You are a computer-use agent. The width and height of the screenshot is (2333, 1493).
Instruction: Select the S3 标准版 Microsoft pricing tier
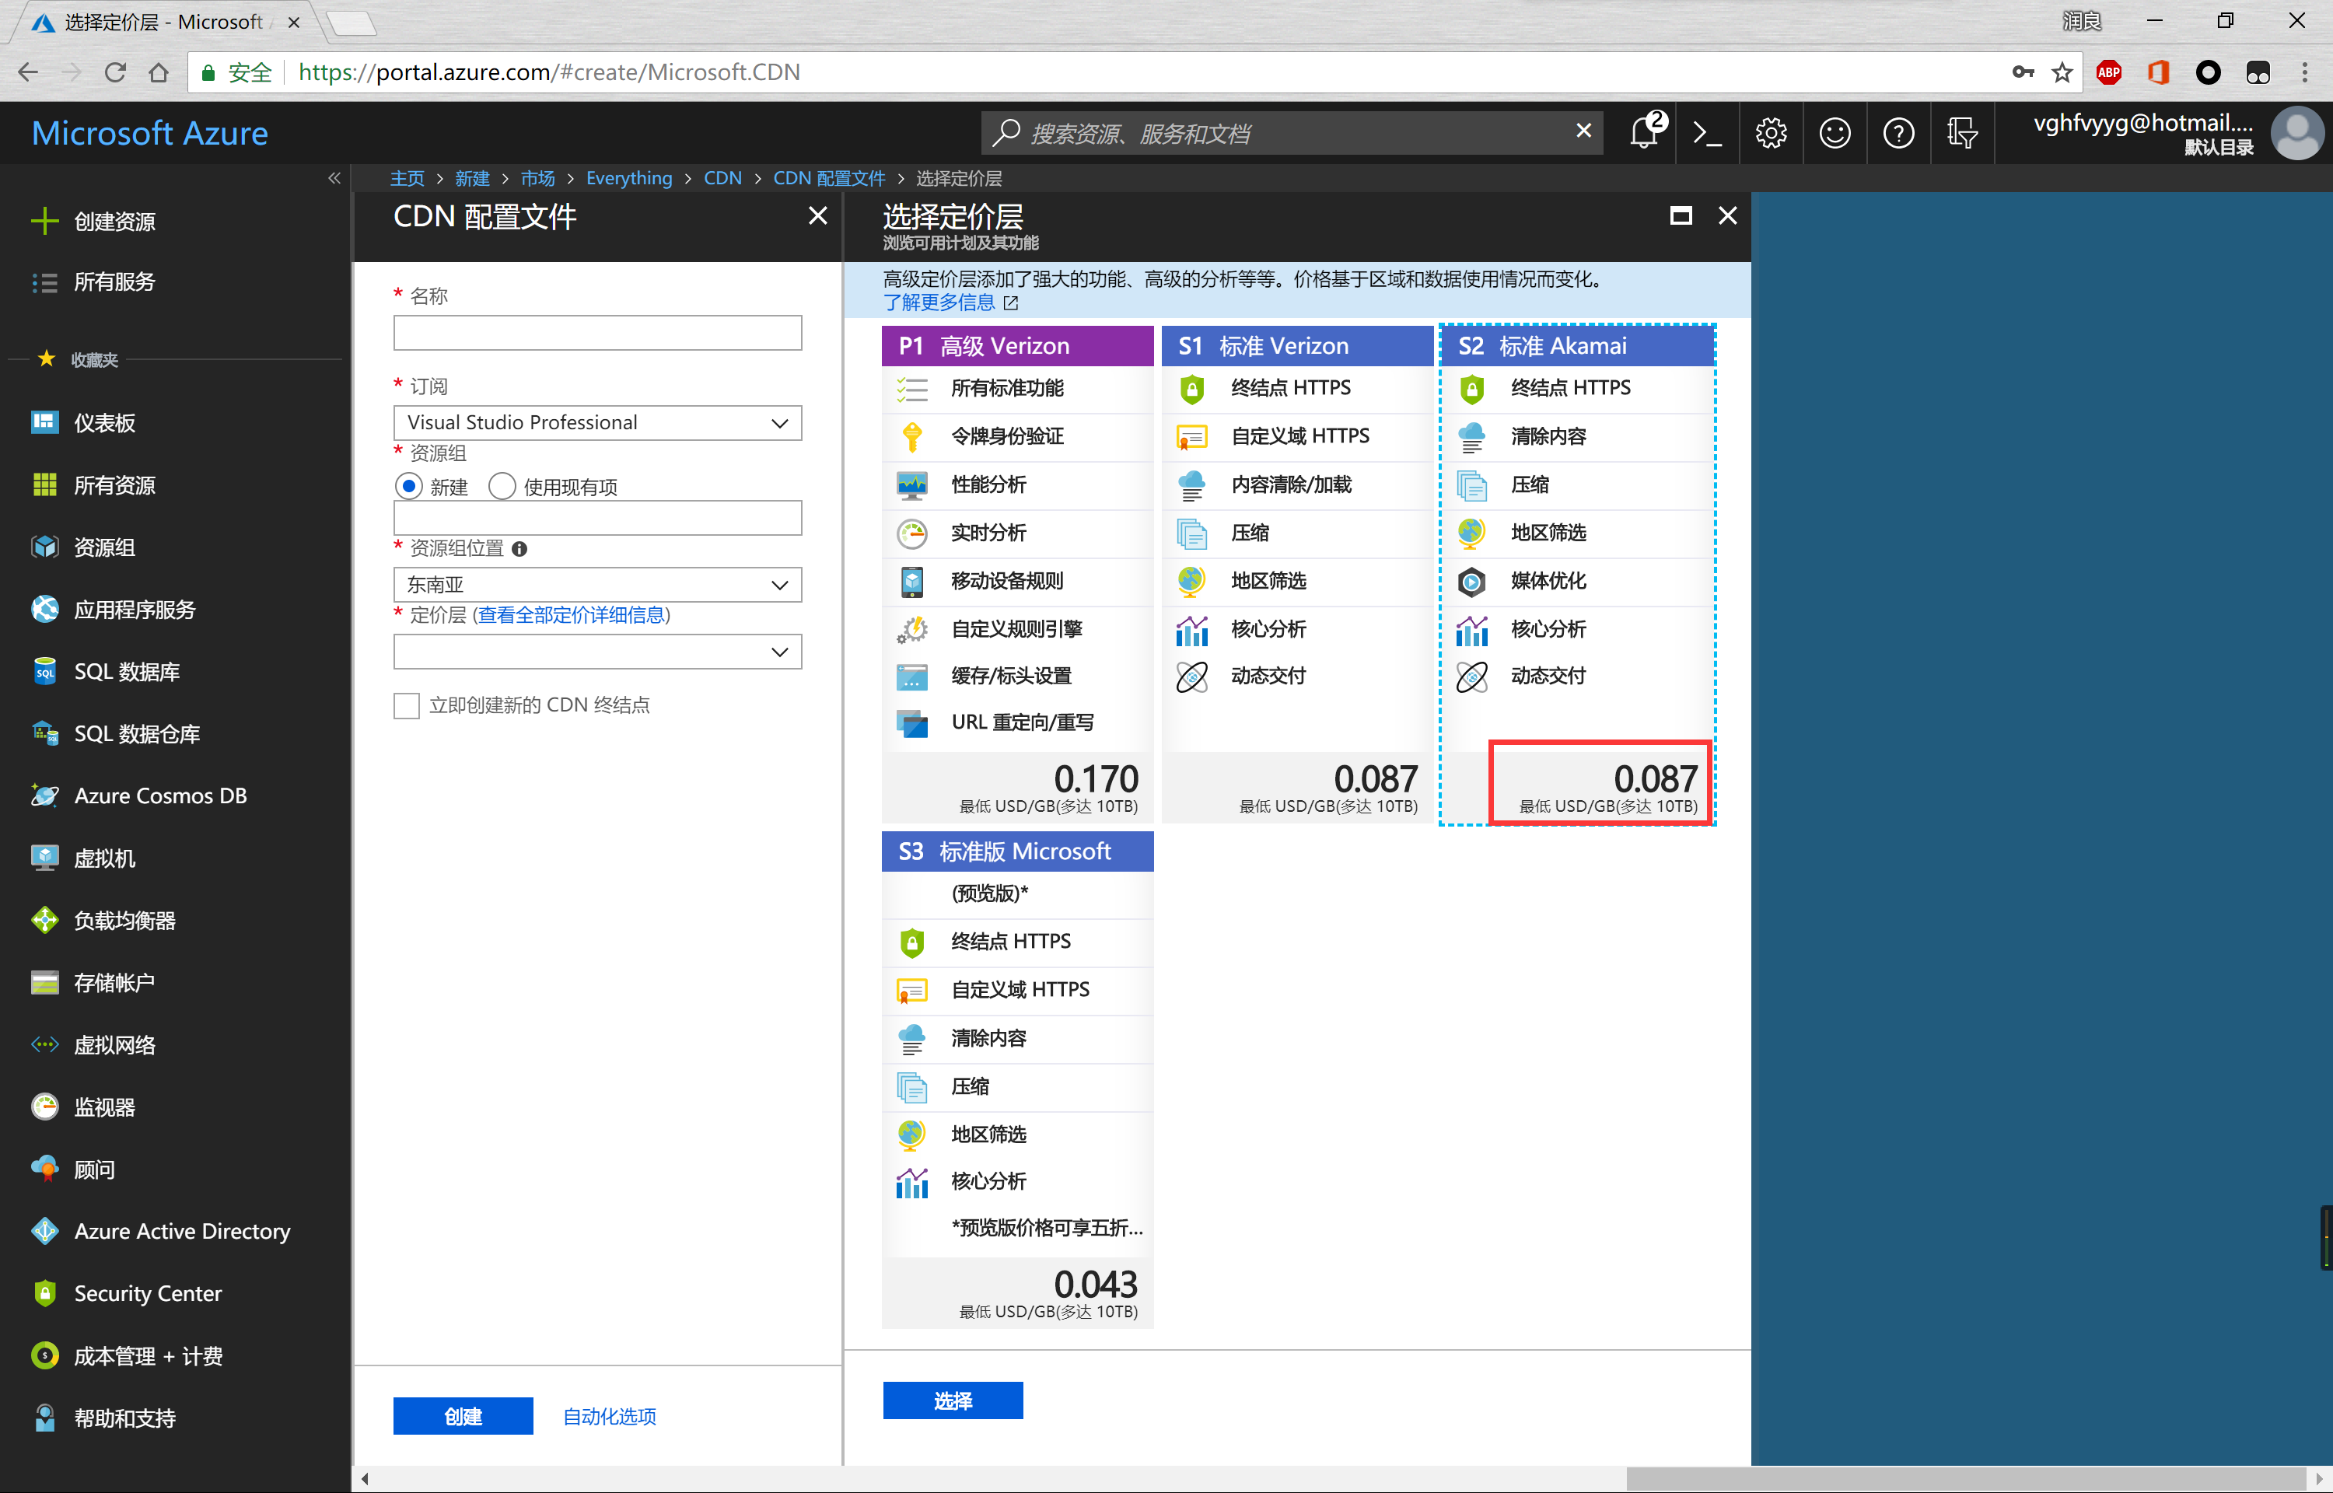tap(1018, 851)
